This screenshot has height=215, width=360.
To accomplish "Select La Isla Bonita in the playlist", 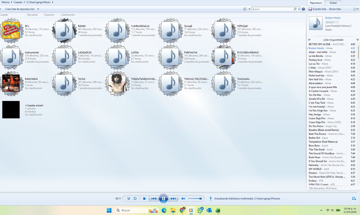I will pyautogui.click(x=332, y=56).
